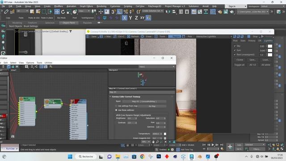Select 'Use these settings' radio button
The height and width of the screenshot is (161, 286).
click(x=116, y=110)
